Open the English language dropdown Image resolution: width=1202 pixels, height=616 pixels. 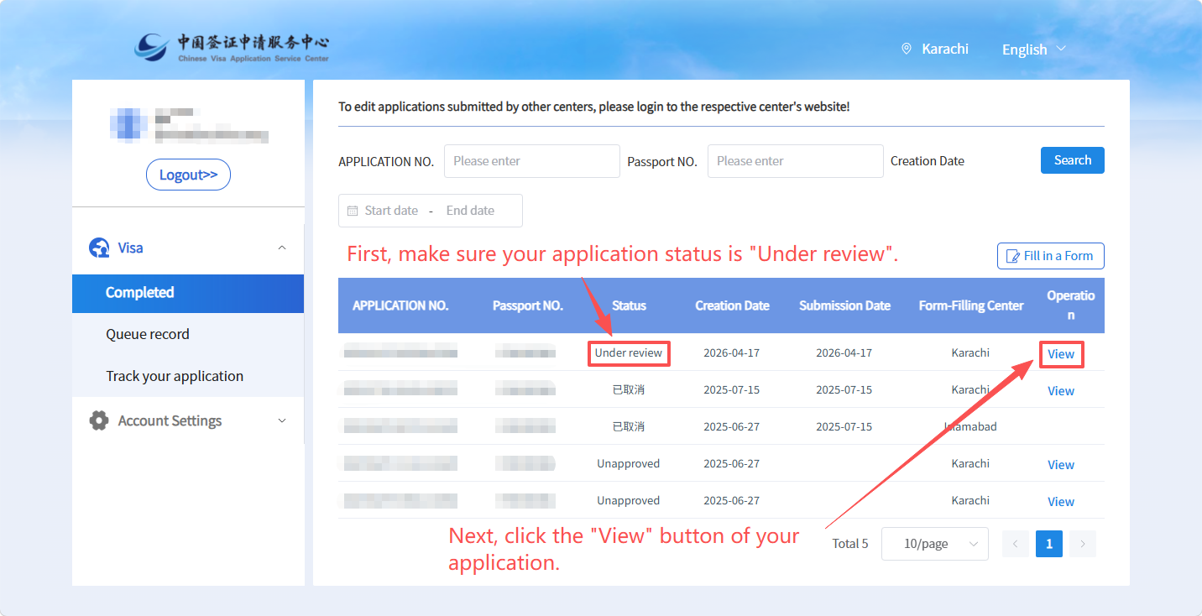tap(1033, 50)
